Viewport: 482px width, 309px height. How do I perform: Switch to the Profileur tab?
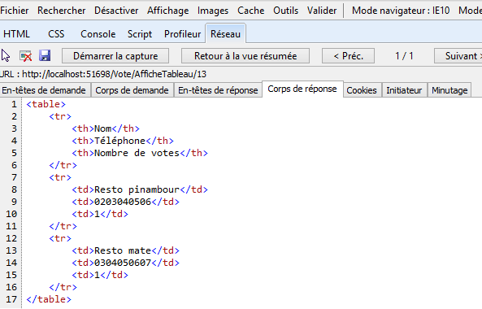tap(182, 34)
